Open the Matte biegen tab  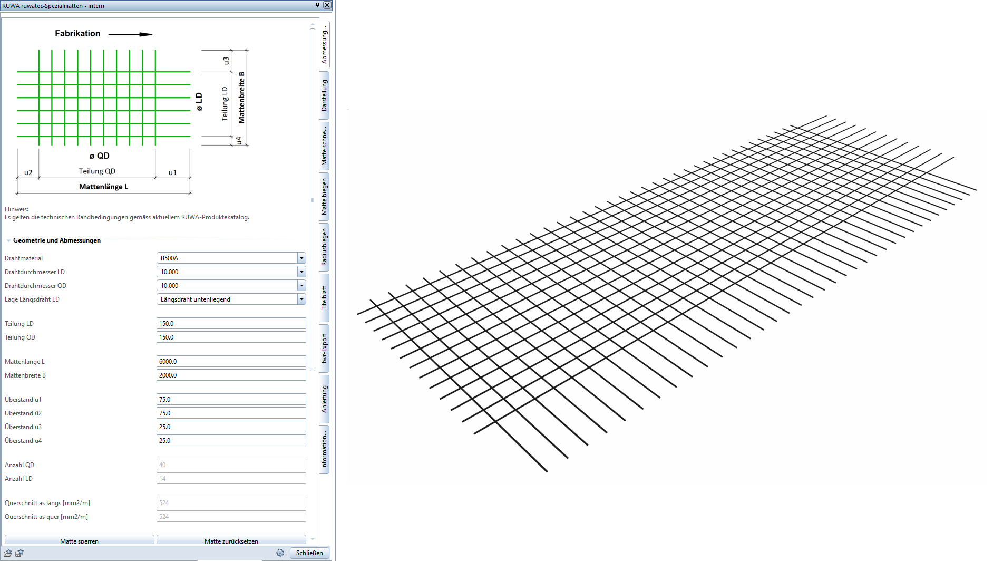324,196
